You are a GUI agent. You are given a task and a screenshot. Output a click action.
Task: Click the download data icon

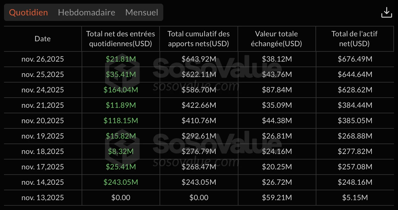(x=387, y=12)
